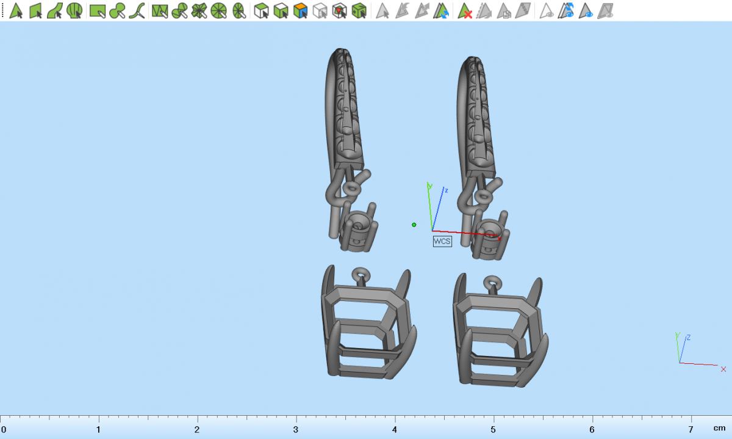This screenshot has width=732, height=439.
Task: Click the cube icon with orange top
Action: pos(300,10)
